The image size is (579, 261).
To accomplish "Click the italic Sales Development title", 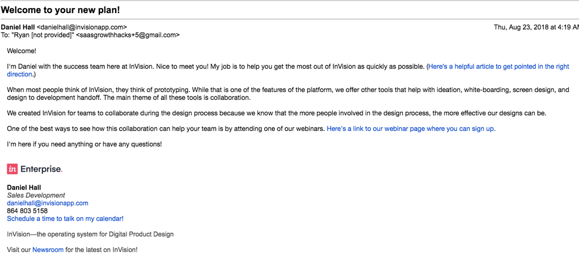I will pyautogui.click(x=36, y=196).
